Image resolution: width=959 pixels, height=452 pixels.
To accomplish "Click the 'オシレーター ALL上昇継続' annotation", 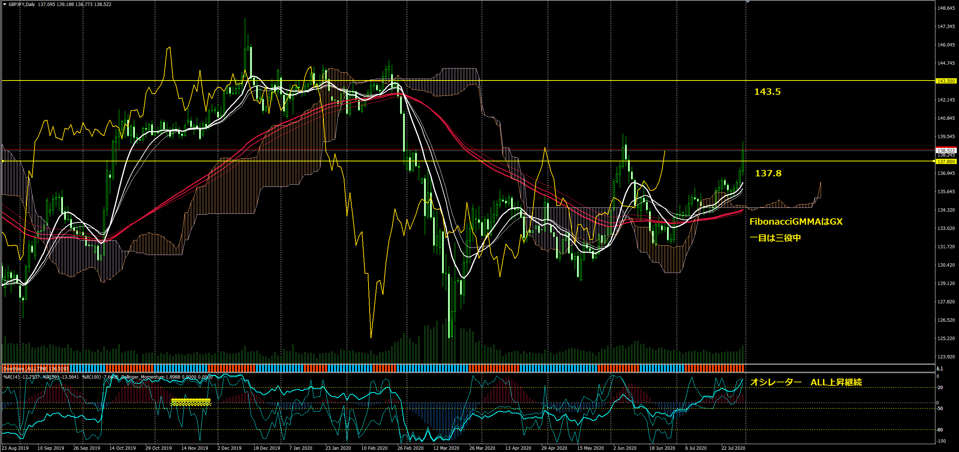I will (x=806, y=382).
